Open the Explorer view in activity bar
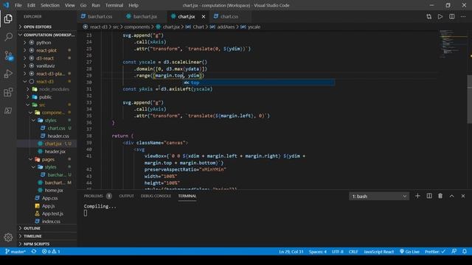This screenshot has width=472, height=265. pos(8,18)
